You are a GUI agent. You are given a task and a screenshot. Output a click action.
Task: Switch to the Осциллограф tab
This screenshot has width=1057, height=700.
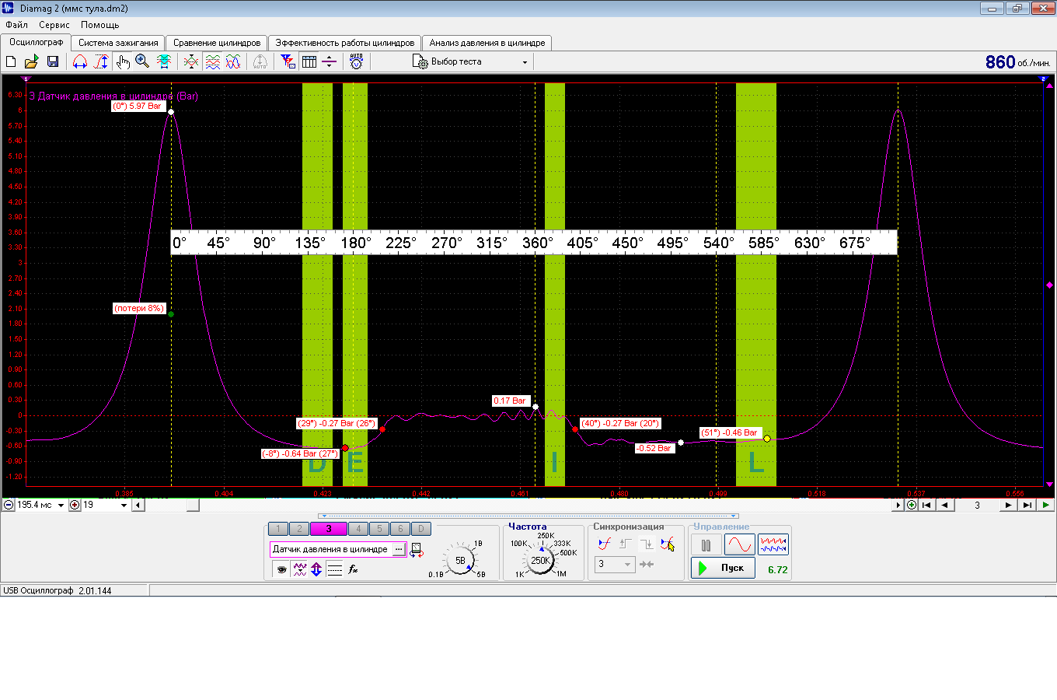coord(37,42)
